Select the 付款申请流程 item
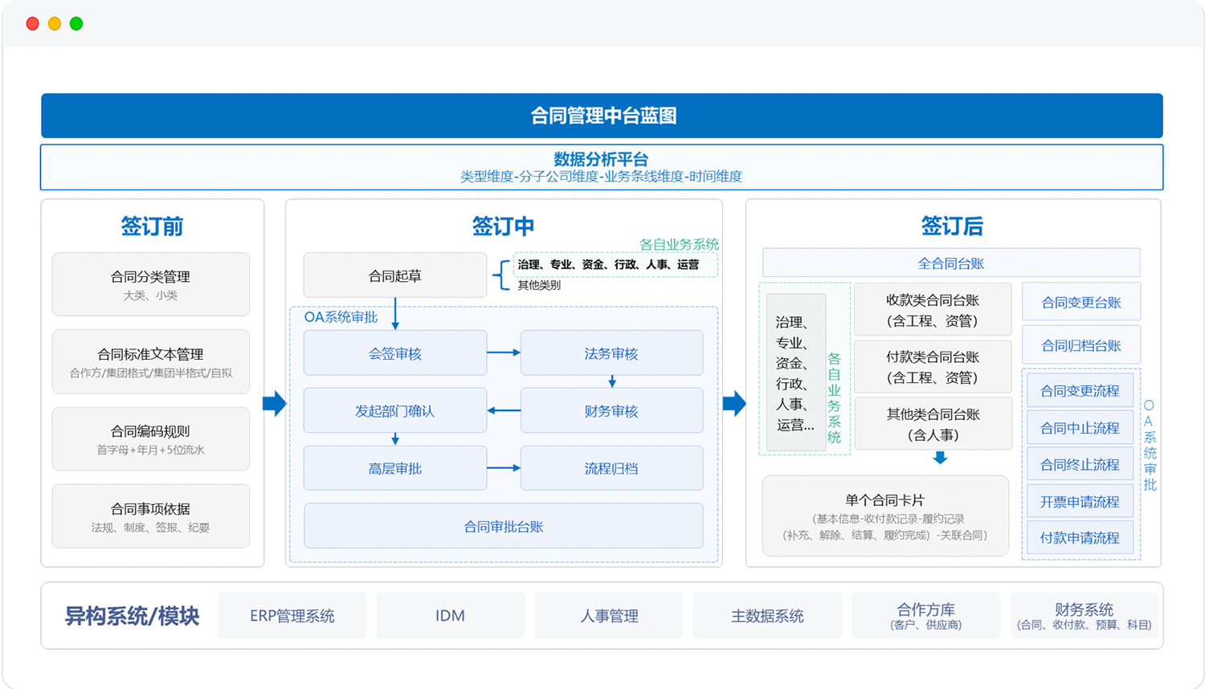This screenshot has height=689, width=1205. (1080, 537)
